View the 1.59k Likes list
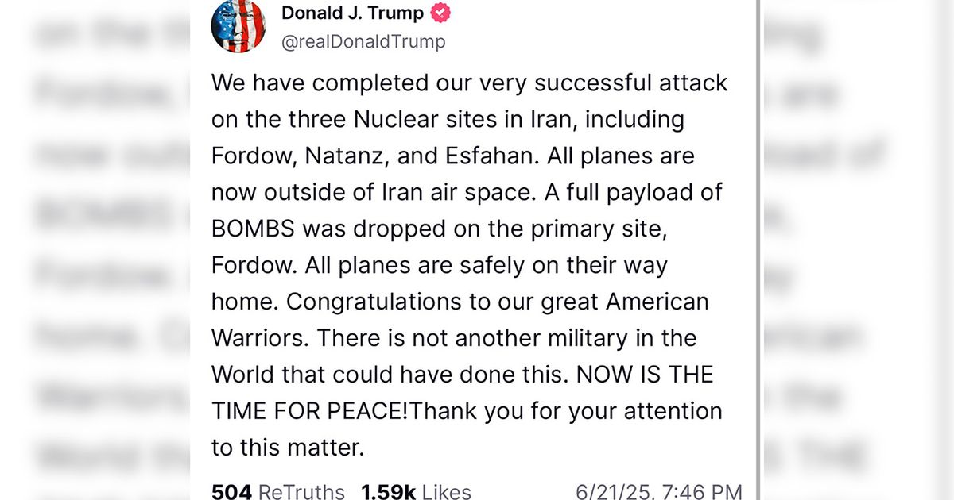 417,492
